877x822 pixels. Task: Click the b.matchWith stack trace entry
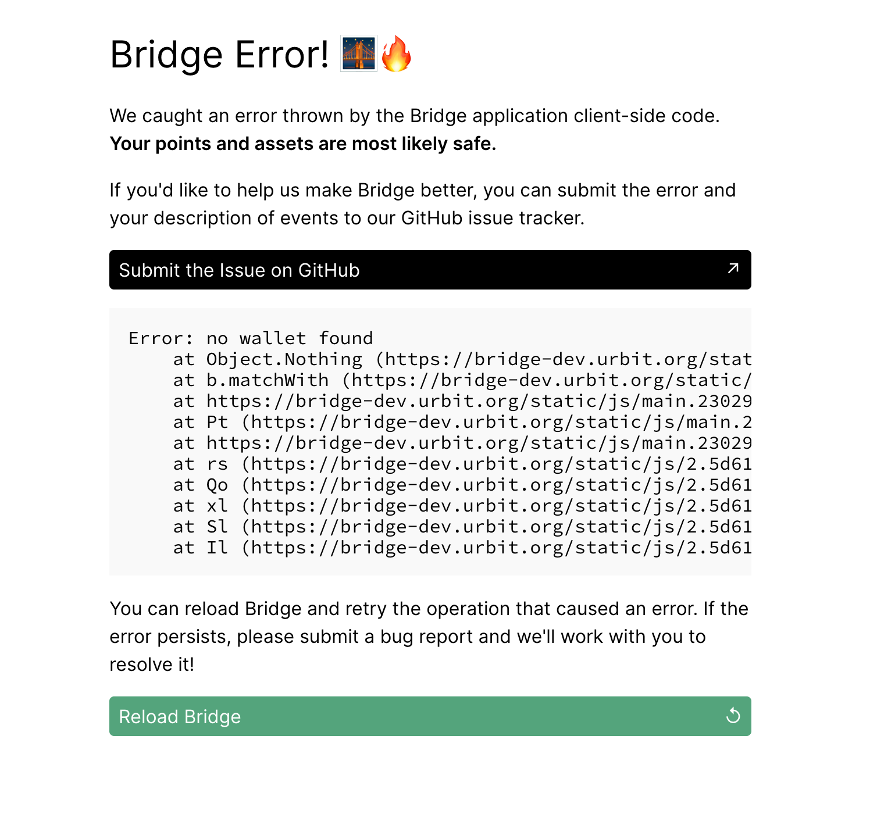click(407, 380)
